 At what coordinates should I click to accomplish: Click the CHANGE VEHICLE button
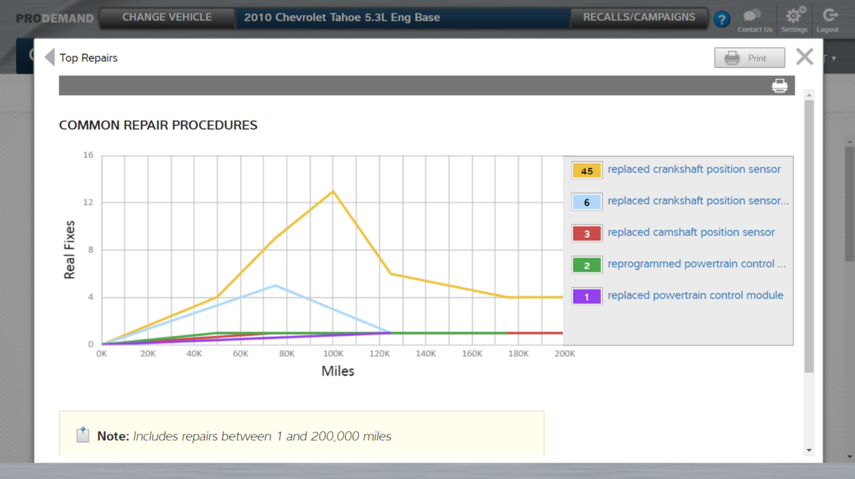pyautogui.click(x=167, y=17)
